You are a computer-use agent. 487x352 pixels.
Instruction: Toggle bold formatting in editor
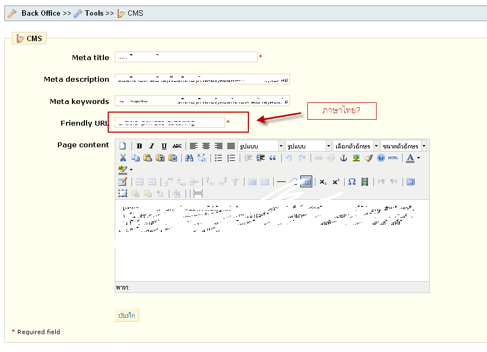140,146
